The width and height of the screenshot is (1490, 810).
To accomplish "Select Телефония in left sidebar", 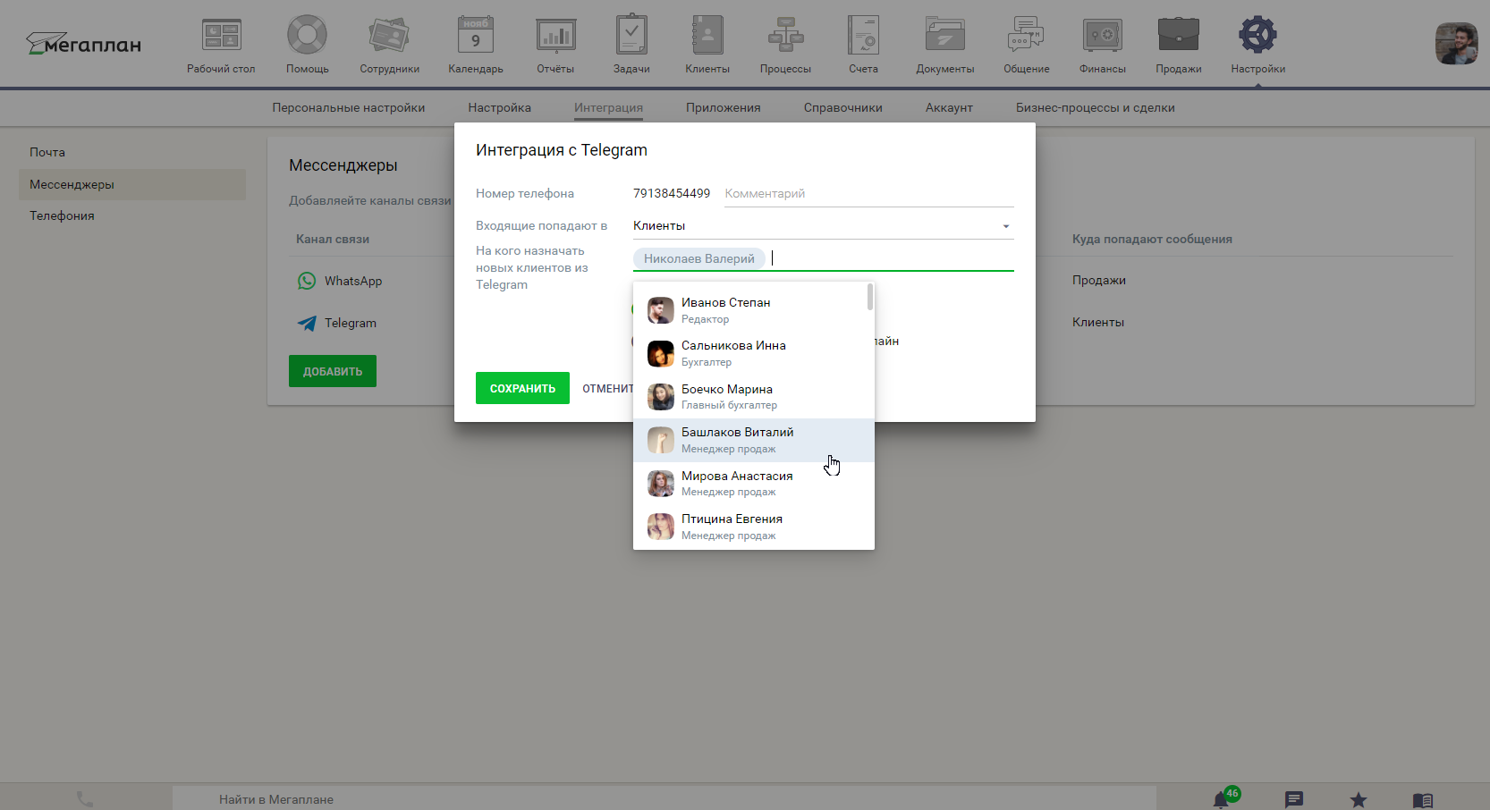I will pyautogui.click(x=132, y=215).
